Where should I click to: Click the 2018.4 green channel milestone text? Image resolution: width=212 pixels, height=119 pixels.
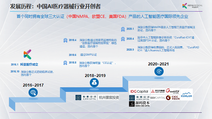[98, 43]
